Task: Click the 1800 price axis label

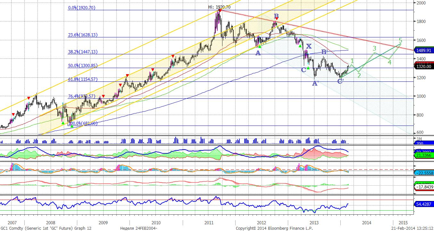Action: click(x=421, y=21)
